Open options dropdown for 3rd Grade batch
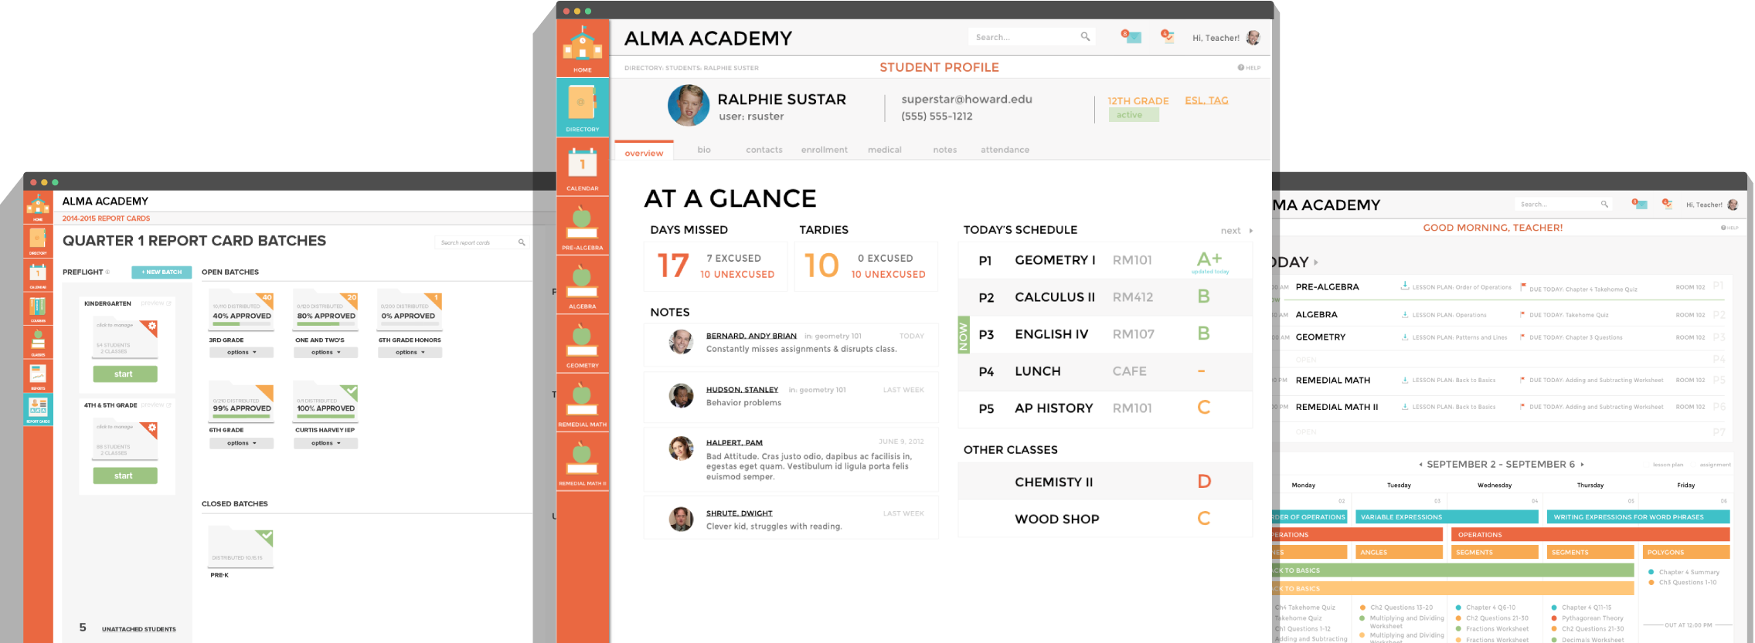 coord(241,353)
